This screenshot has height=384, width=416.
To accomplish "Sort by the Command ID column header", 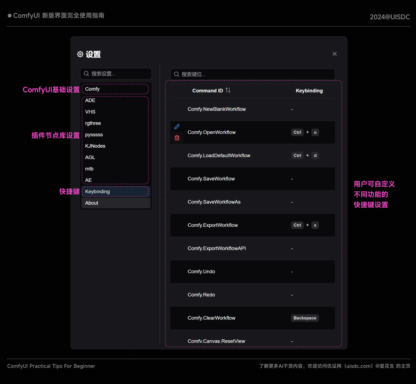I will pos(208,90).
